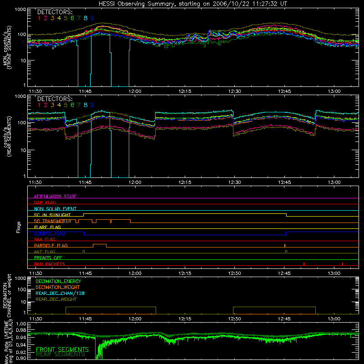Click the DECIMATION CHANNEL or weight axis label
The height and width of the screenshot is (364, 364).
click(x=7, y=295)
